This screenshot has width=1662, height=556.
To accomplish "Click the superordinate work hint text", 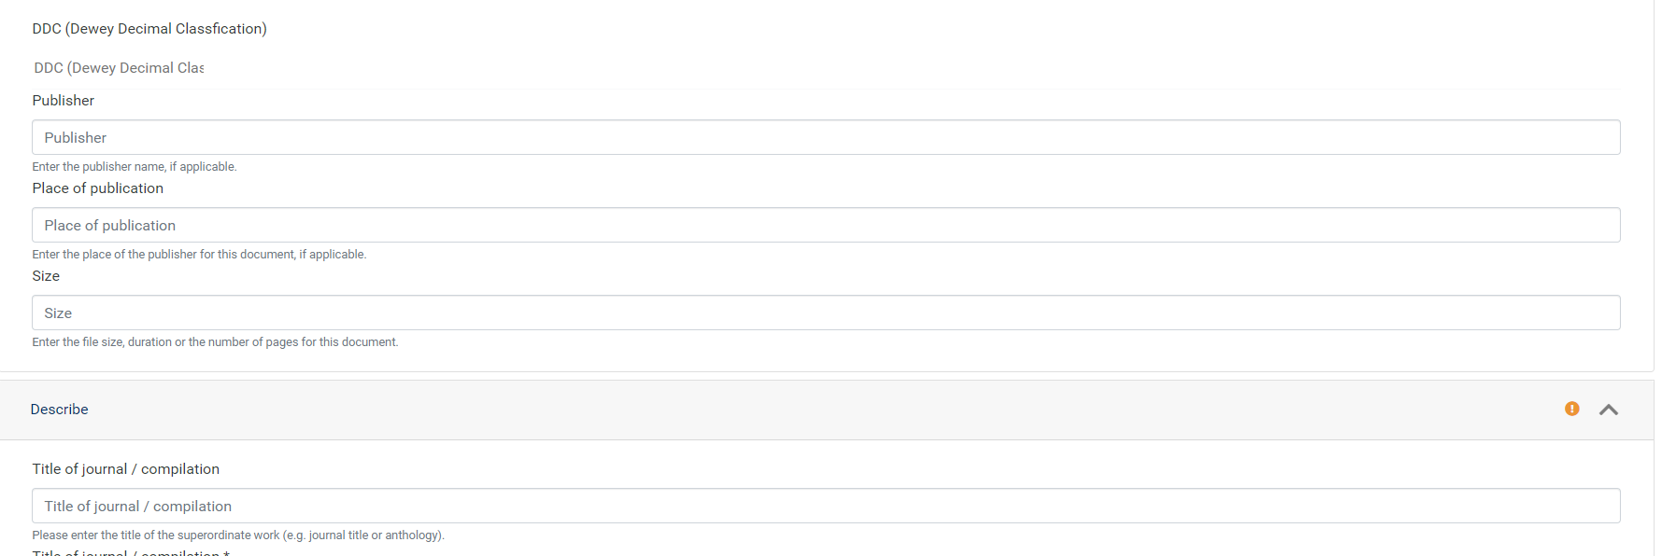I will point(238,535).
